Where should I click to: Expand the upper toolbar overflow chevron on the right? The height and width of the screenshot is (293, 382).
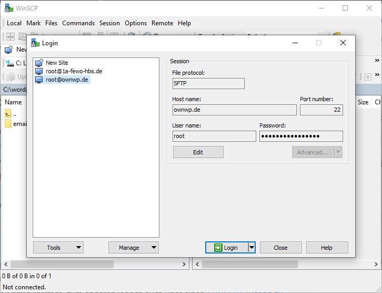tap(377, 61)
